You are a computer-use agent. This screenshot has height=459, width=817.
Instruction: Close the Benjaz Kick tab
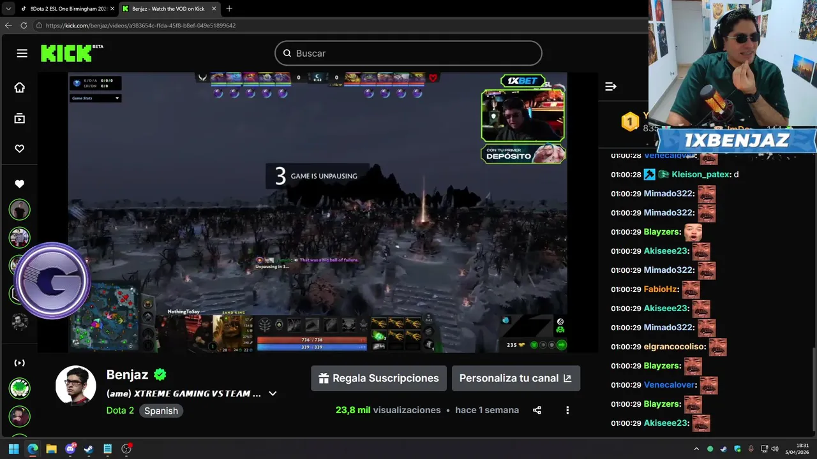(x=213, y=9)
